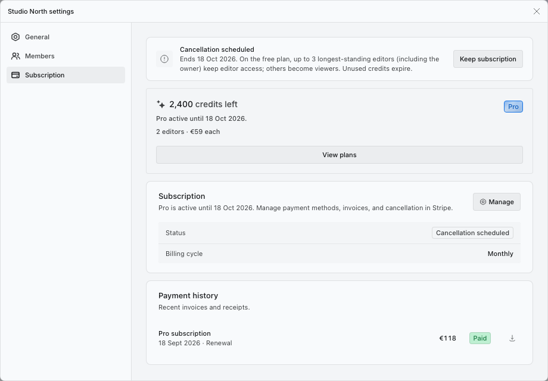Viewport: 548px width, 381px height.
Task: Click the sparkle credits icon
Action: (161, 104)
